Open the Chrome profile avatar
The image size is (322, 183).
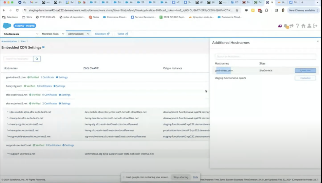pos(283,10)
